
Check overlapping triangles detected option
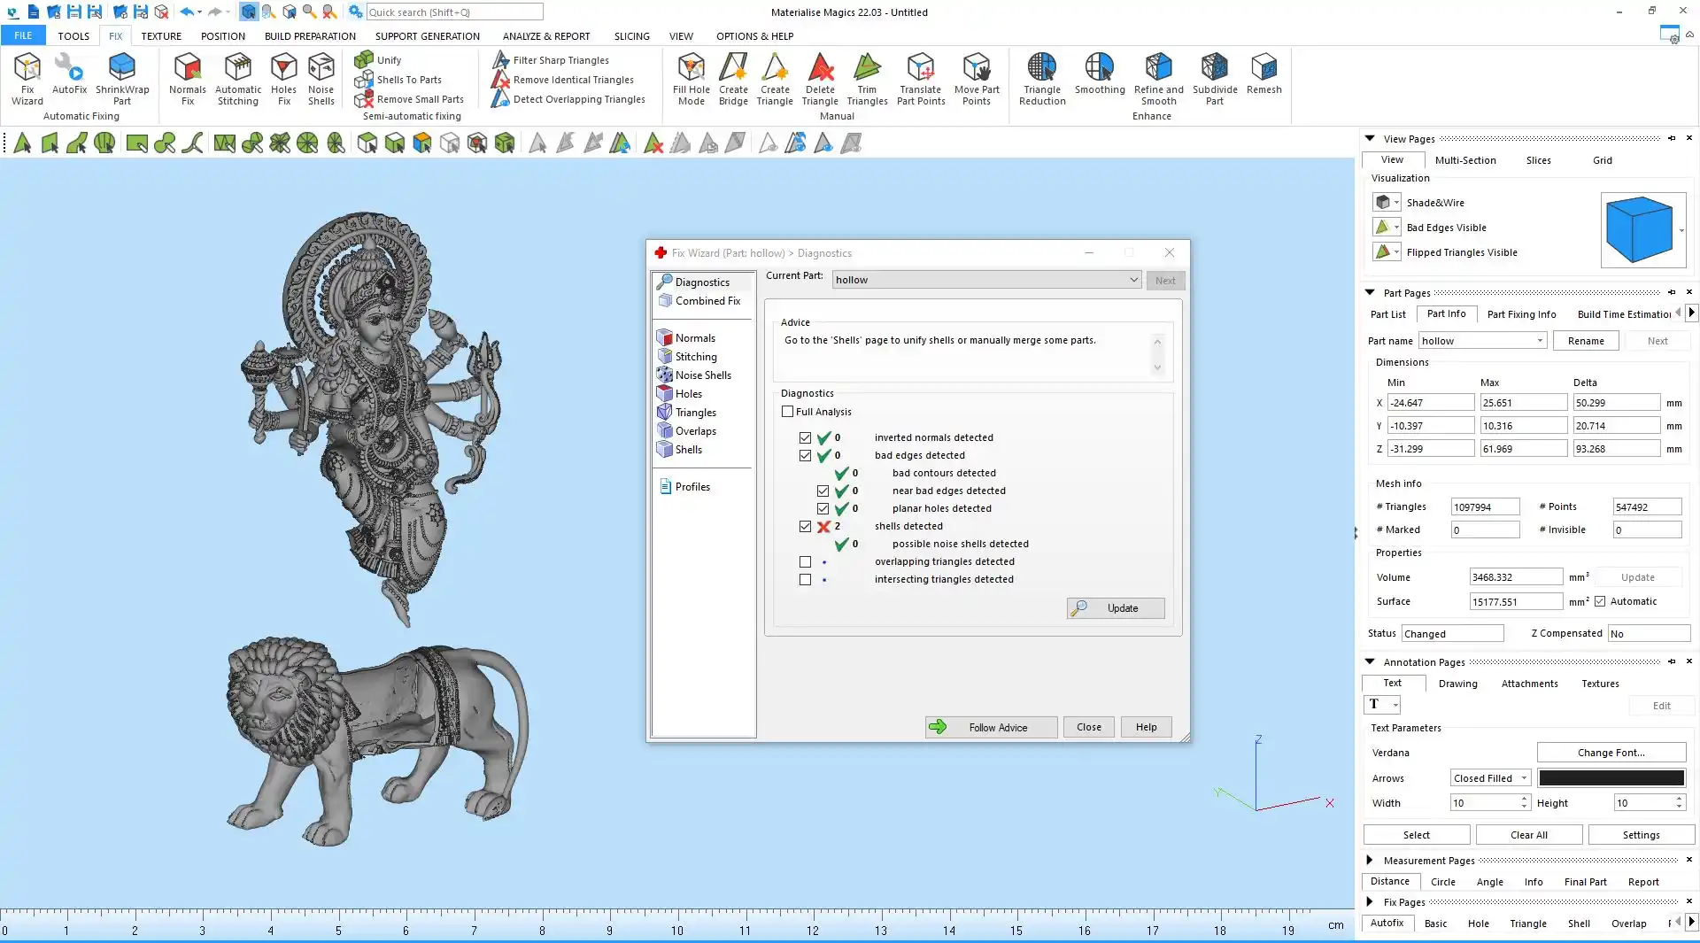tap(805, 562)
